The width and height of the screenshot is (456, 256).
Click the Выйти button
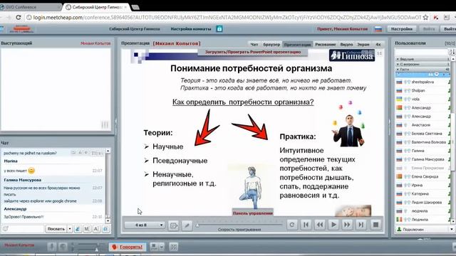click(449, 29)
